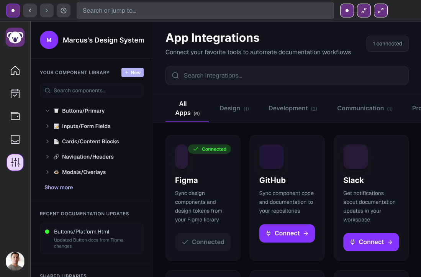Connect the GitHub integration

point(287,233)
